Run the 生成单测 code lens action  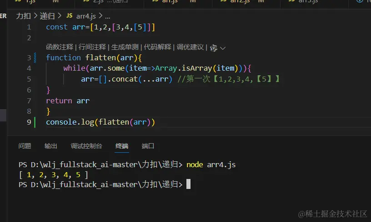(125, 47)
